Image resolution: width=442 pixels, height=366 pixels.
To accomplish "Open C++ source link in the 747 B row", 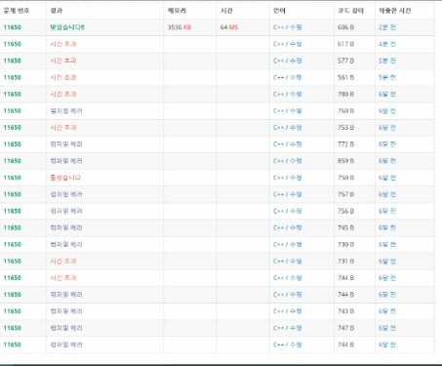I will [x=279, y=328].
